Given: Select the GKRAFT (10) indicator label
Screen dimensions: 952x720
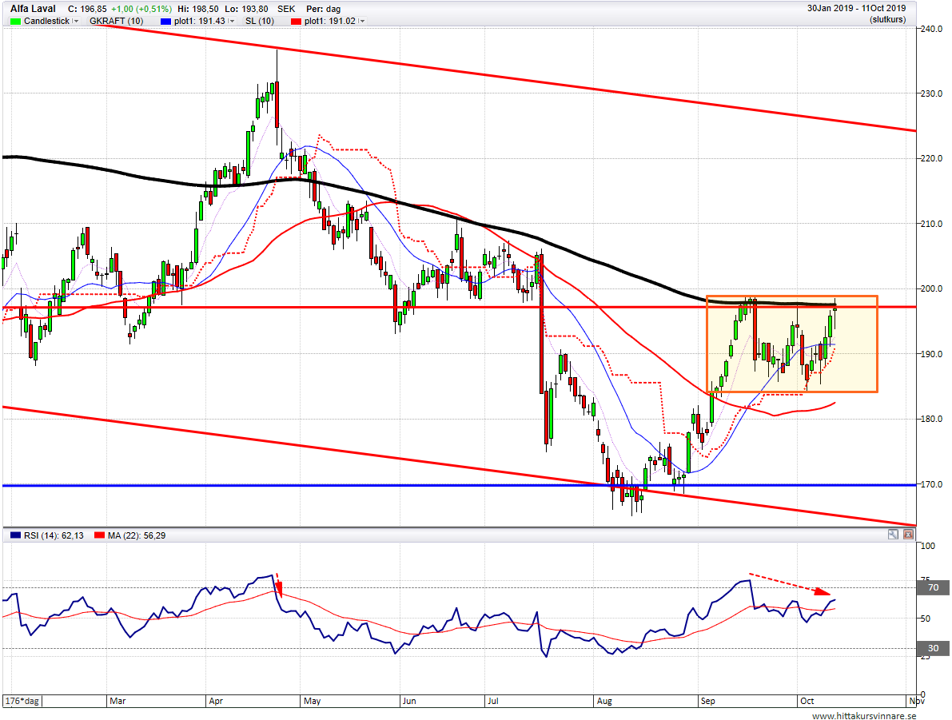Looking at the screenshot, I should pos(117,21).
